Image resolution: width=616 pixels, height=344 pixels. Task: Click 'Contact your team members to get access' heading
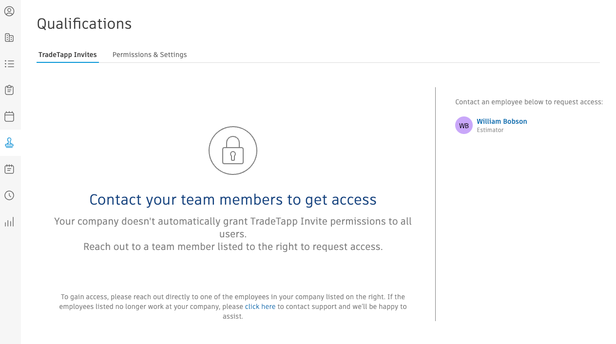[x=233, y=200]
